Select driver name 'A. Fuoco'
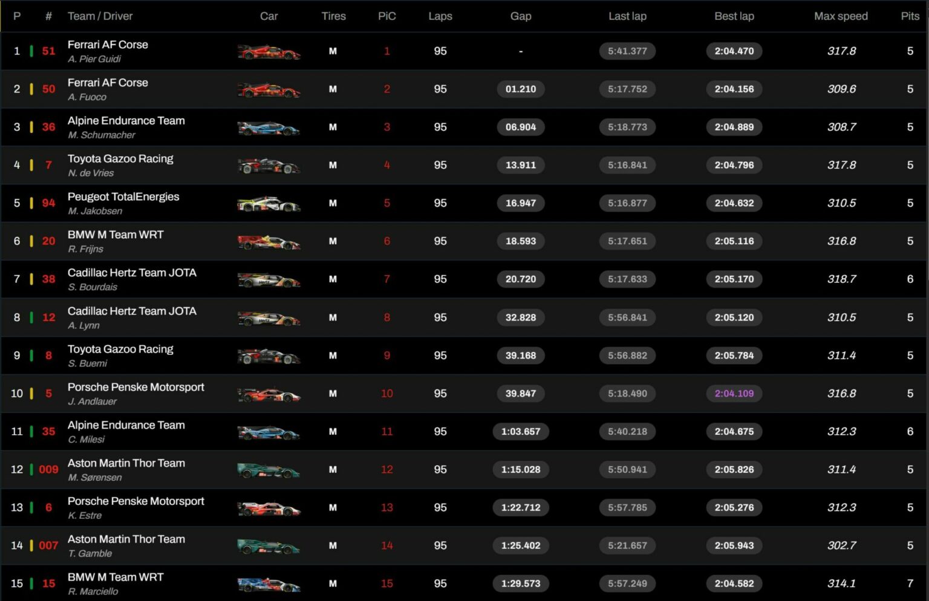The width and height of the screenshot is (929, 601). point(87,97)
